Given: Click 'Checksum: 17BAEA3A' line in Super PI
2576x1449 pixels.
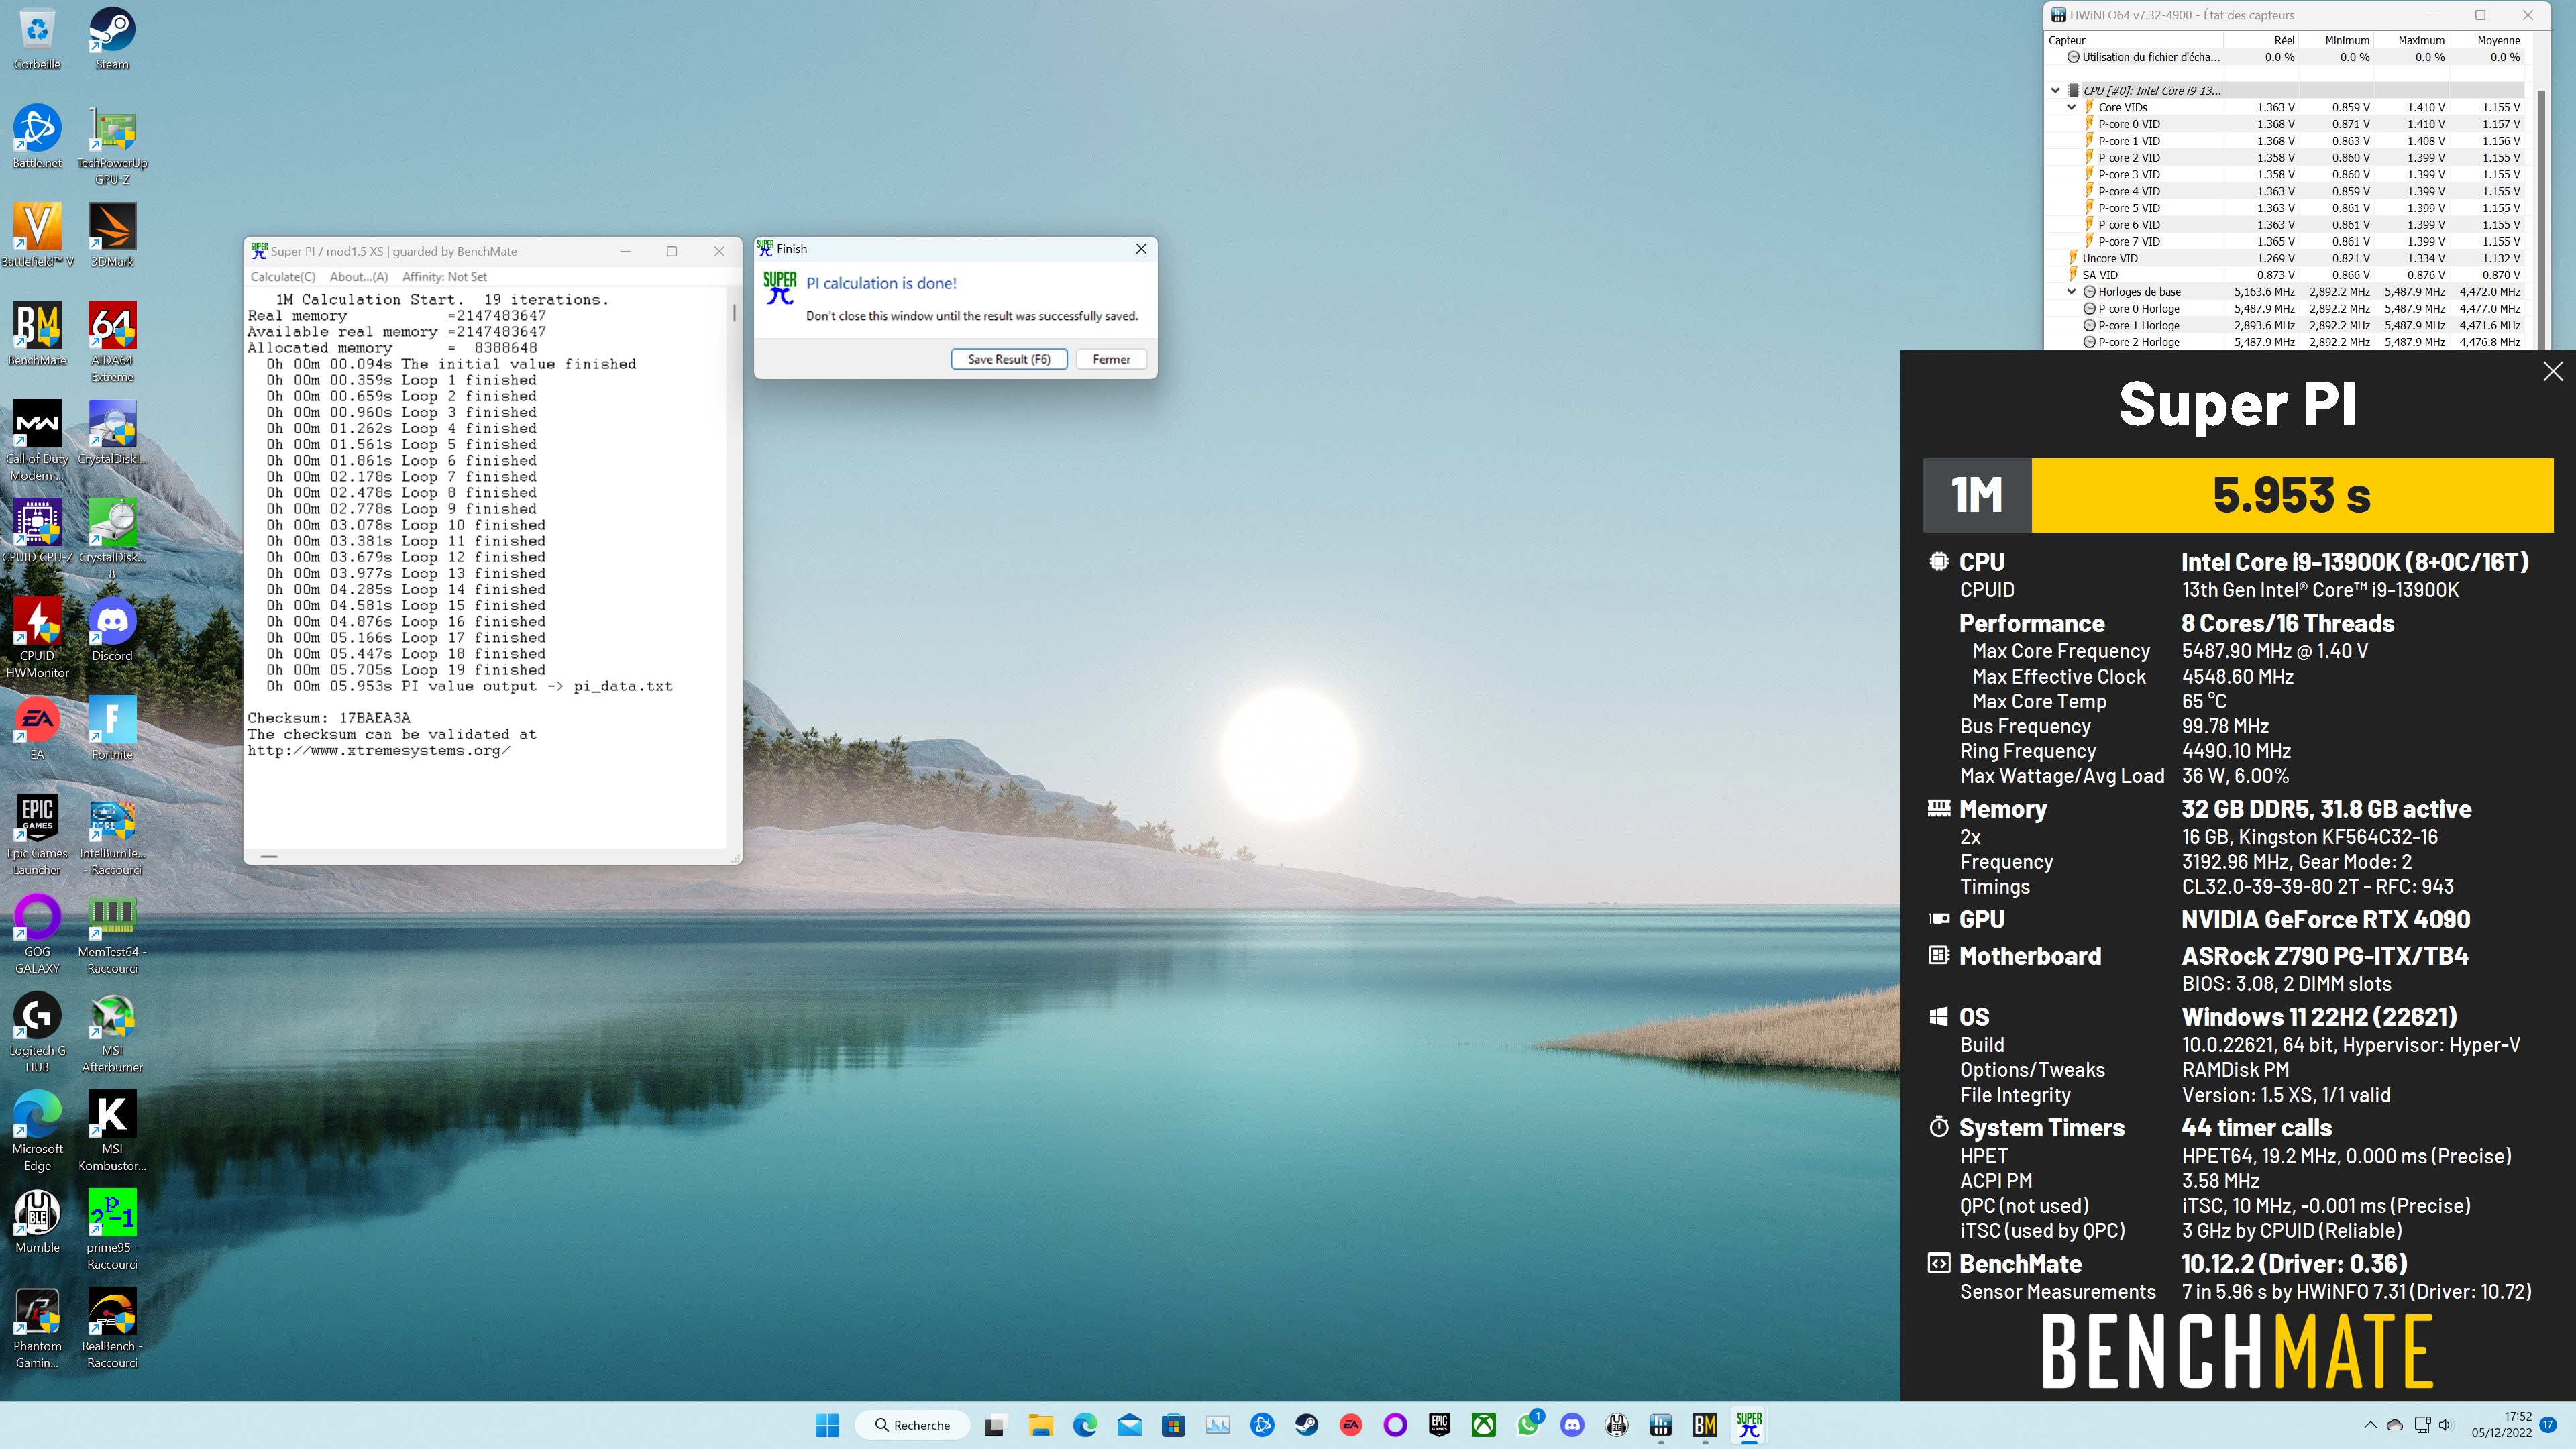Looking at the screenshot, I should pyautogui.click(x=329, y=718).
